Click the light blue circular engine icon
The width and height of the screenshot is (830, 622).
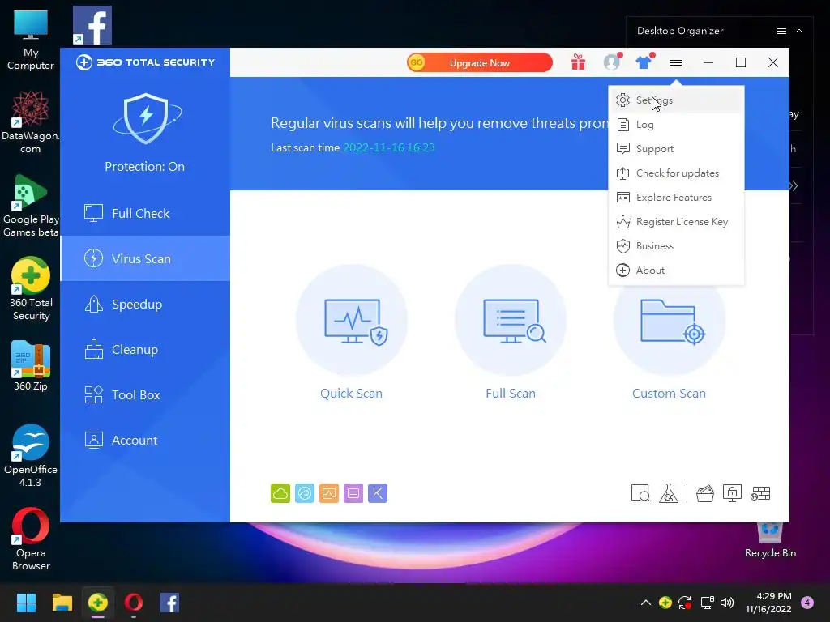[x=305, y=493]
